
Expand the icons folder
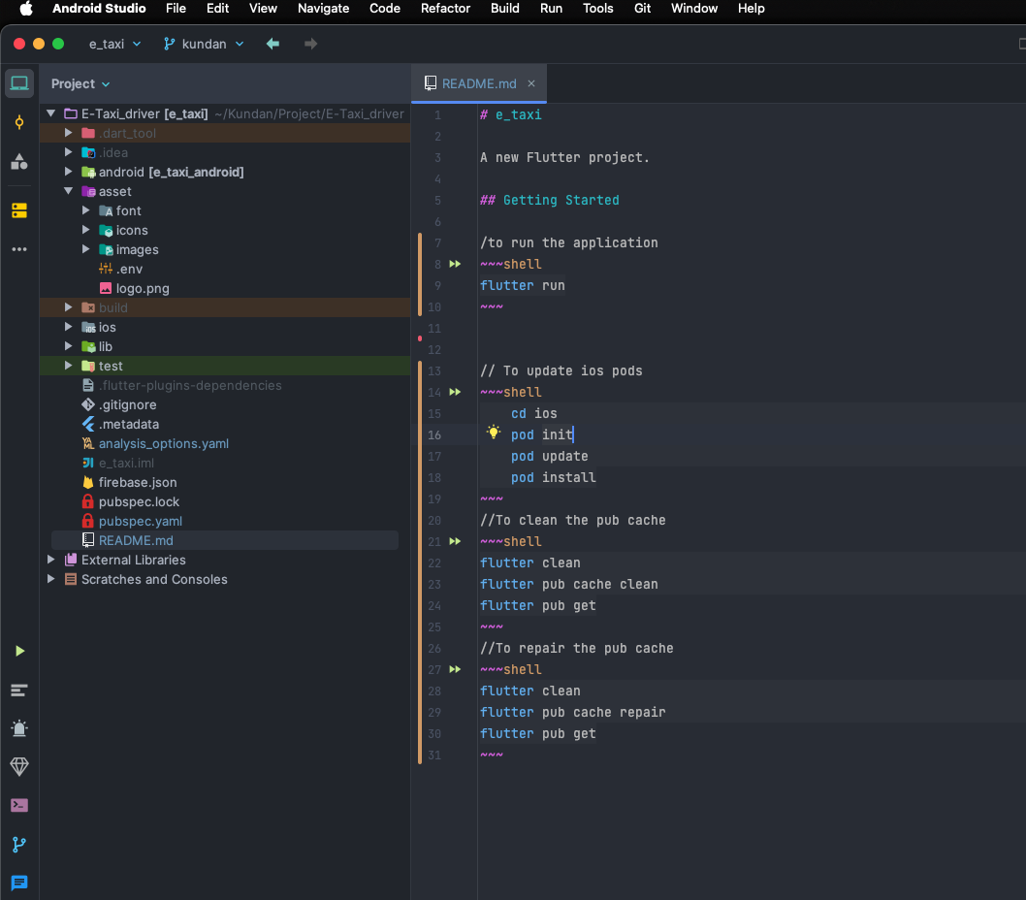coord(85,230)
